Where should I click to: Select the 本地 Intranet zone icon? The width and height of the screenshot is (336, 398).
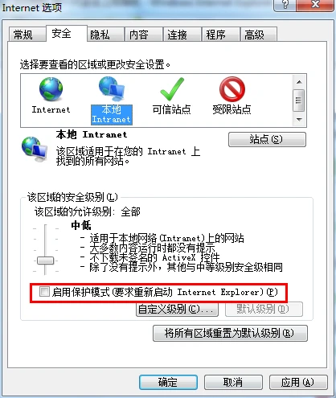point(112,88)
